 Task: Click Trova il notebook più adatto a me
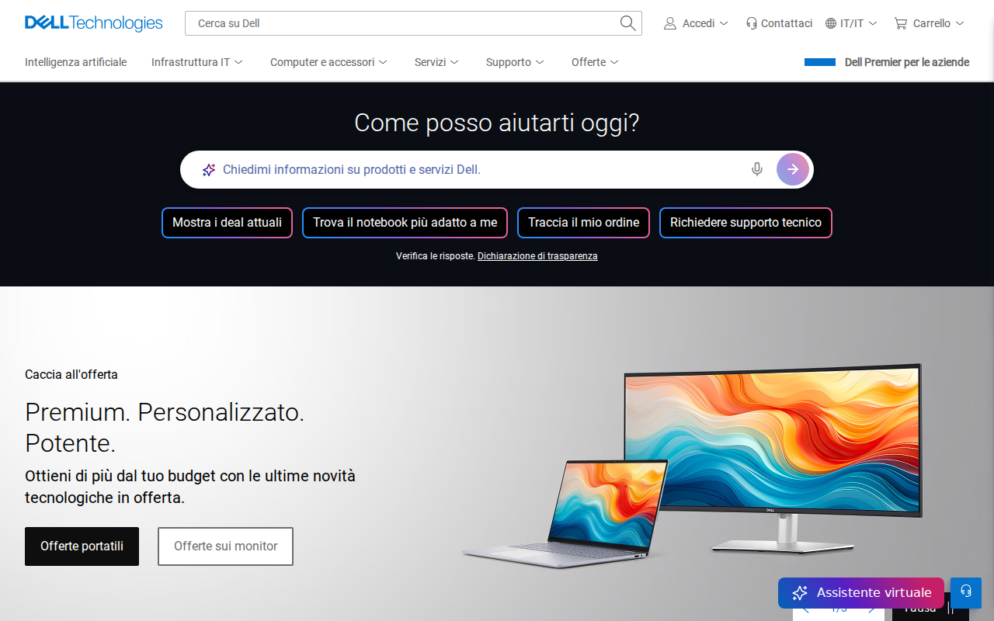(405, 223)
